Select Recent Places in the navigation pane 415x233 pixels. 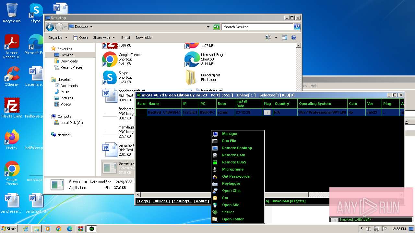pyautogui.click(x=71, y=67)
